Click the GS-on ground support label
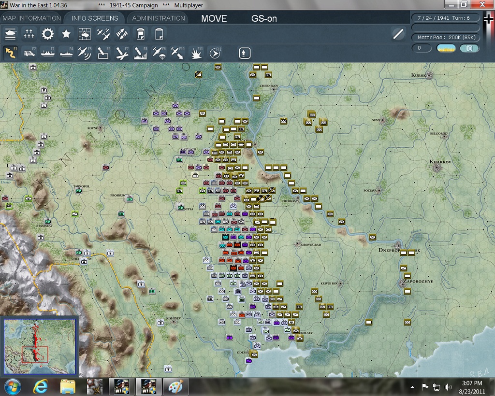Viewport: 495px width, 396px height. point(264,19)
